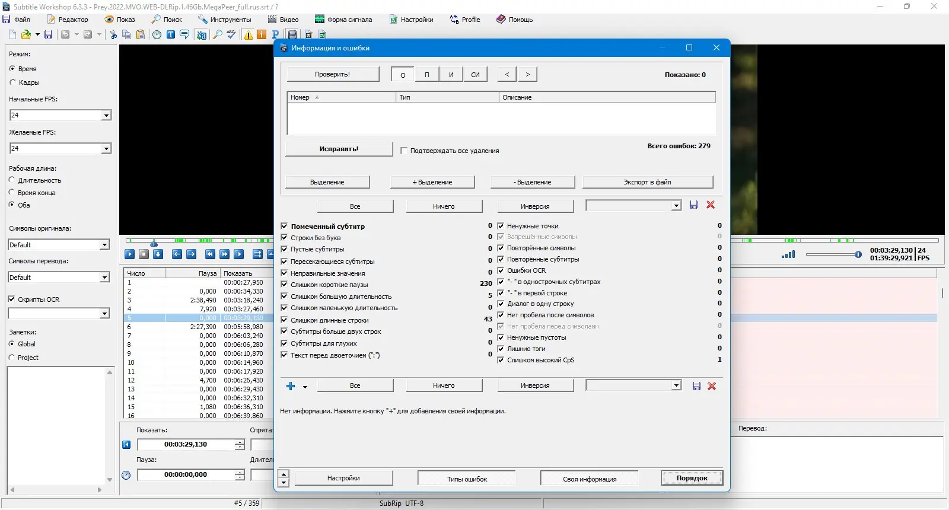Image resolution: width=949 pixels, height=510 pixels.
Task: Open the error types preset dropdown
Action: (676, 206)
